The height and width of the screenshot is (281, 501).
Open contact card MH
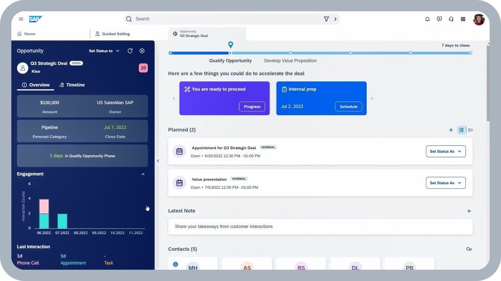point(193,264)
